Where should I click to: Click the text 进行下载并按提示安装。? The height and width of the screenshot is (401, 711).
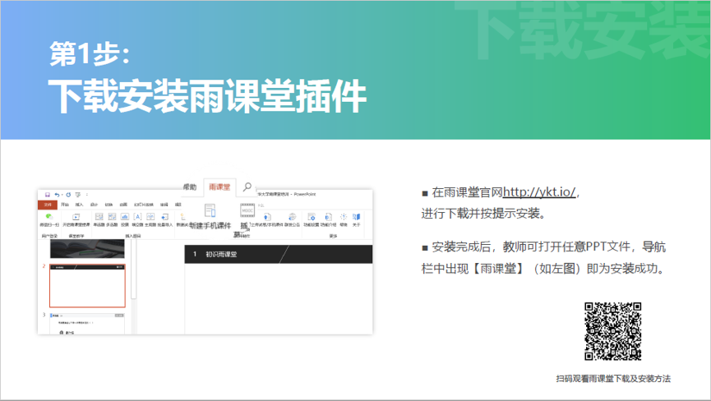click(x=484, y=214)
